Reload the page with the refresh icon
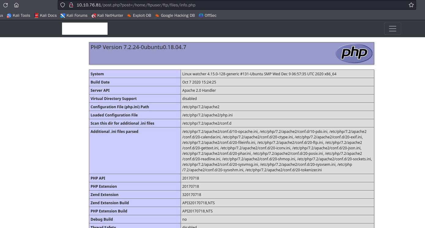 [5, 5]
